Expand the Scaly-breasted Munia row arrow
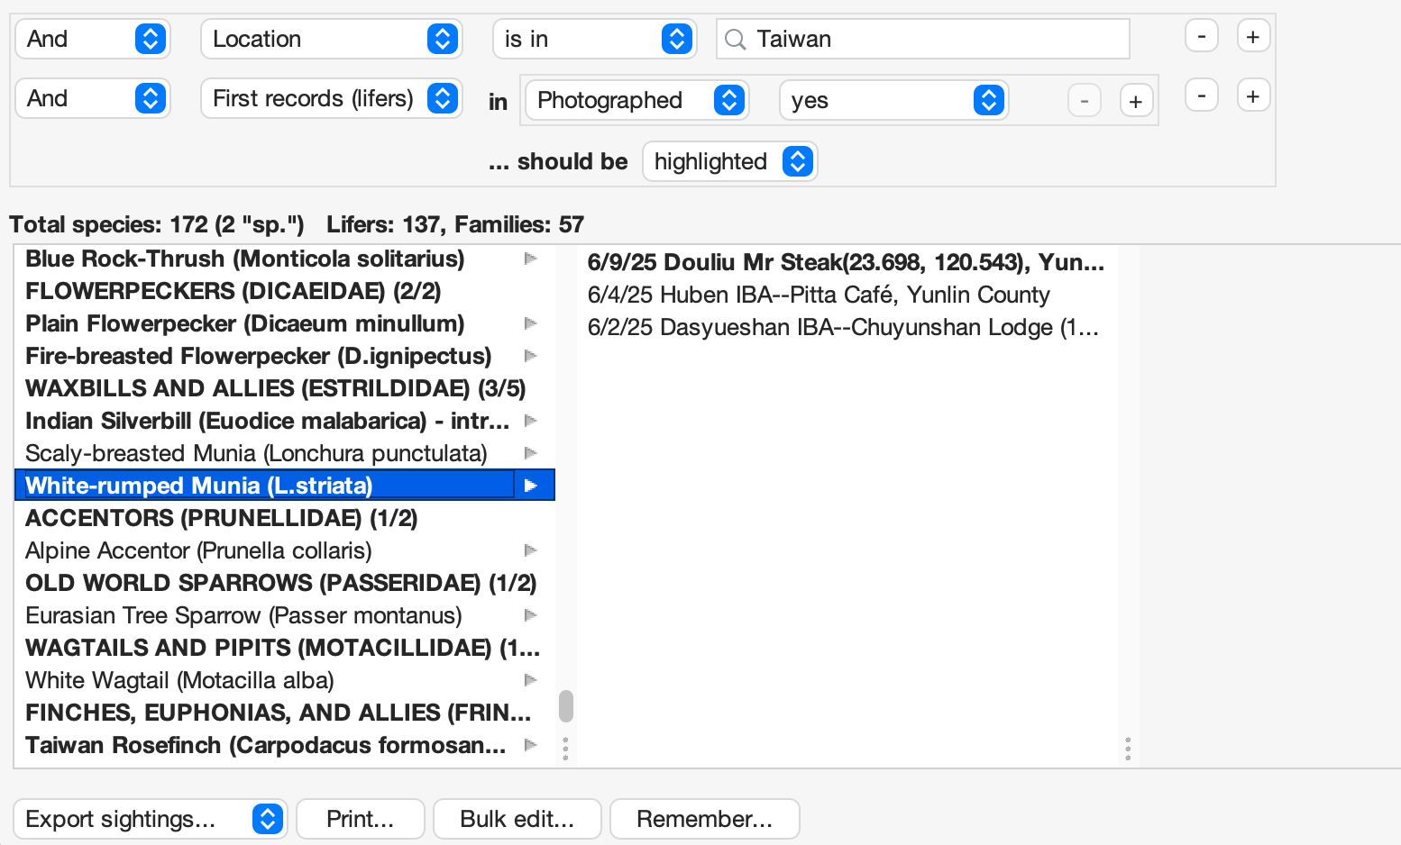 (531, 453)
